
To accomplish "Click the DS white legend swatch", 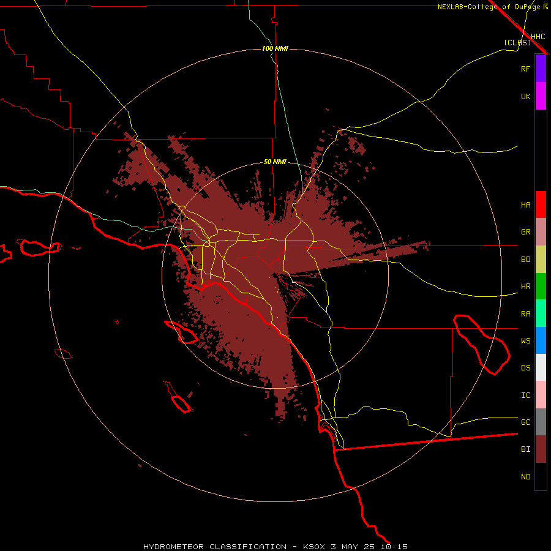I will [x=541, y=367].
